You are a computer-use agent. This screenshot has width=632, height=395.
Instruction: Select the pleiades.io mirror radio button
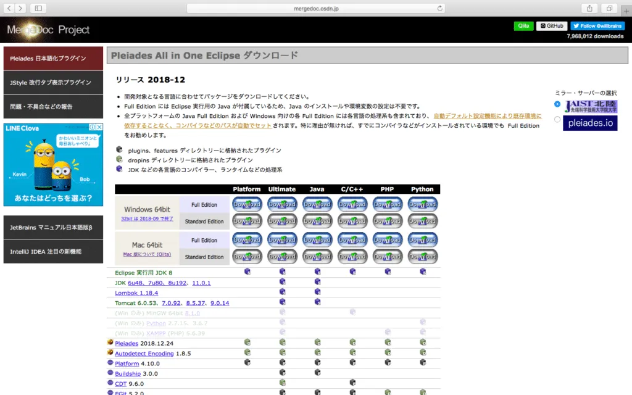point(557,119)
